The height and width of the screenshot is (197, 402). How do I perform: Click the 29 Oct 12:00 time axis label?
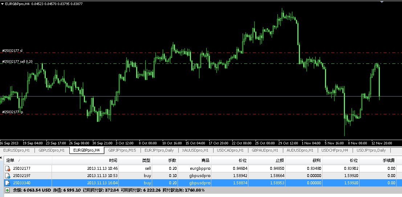288,143
